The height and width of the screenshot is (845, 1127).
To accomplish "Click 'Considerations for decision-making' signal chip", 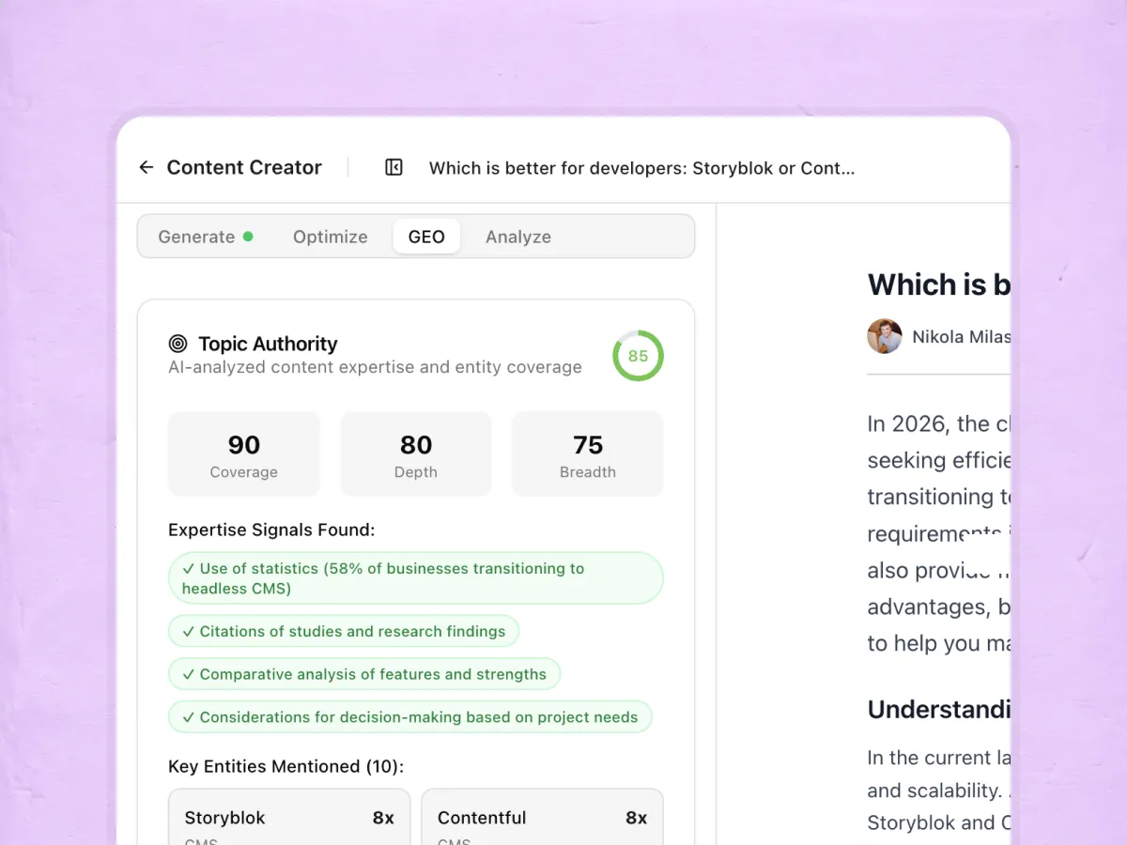I will click(409, 717).
